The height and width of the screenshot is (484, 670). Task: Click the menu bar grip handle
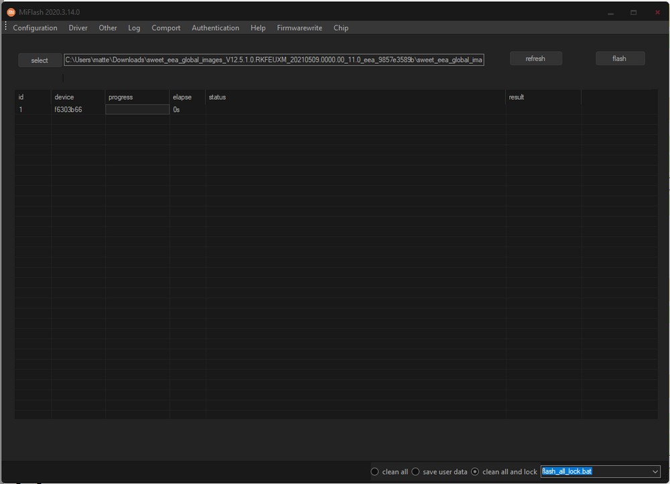coord(5,27)
